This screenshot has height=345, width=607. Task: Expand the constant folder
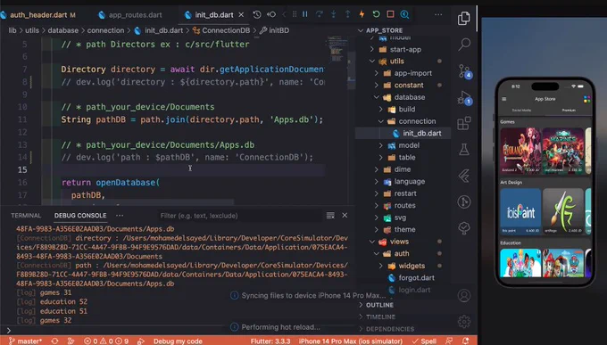pyautogui.click(x=409, y=85)
